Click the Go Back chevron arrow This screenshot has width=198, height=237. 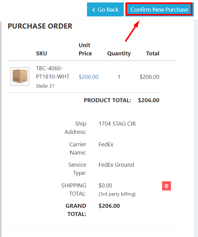click(94, 10)
